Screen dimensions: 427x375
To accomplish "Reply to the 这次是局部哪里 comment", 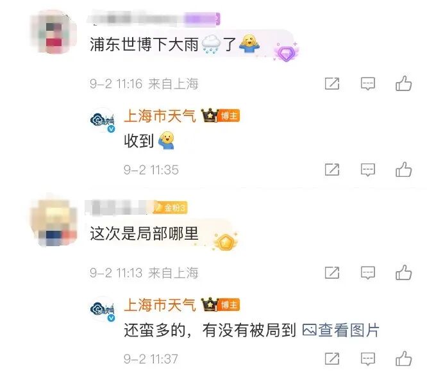I will [x=368, y=273].
